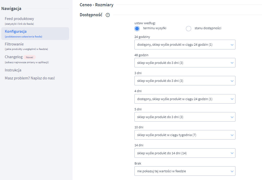Expand the '10 dni' availability dropdown
262x180 pixels.
185,135
